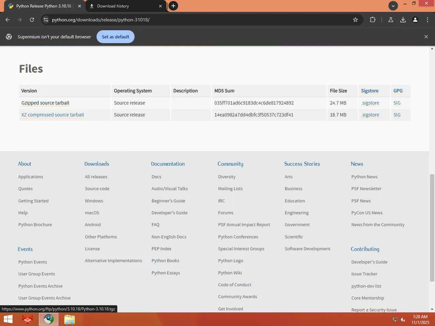Click the GPG column header link
Screen dimensions: 435x326
point(398,91)
